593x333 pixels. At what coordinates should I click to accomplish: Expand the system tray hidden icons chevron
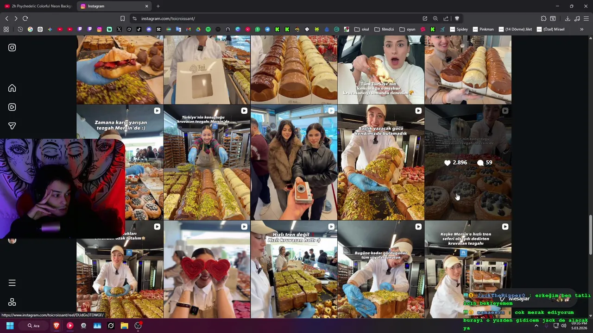536,326
